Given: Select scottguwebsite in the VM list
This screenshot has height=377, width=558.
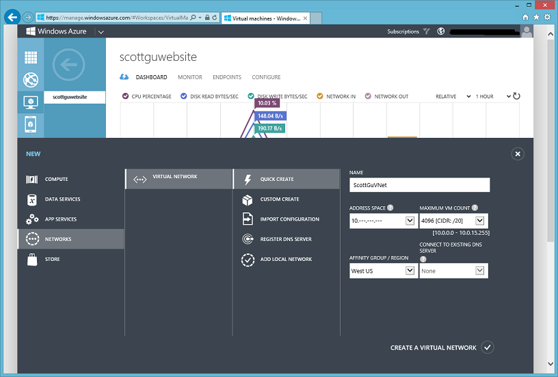Looking at the screenshot, I should click(75, 97).
